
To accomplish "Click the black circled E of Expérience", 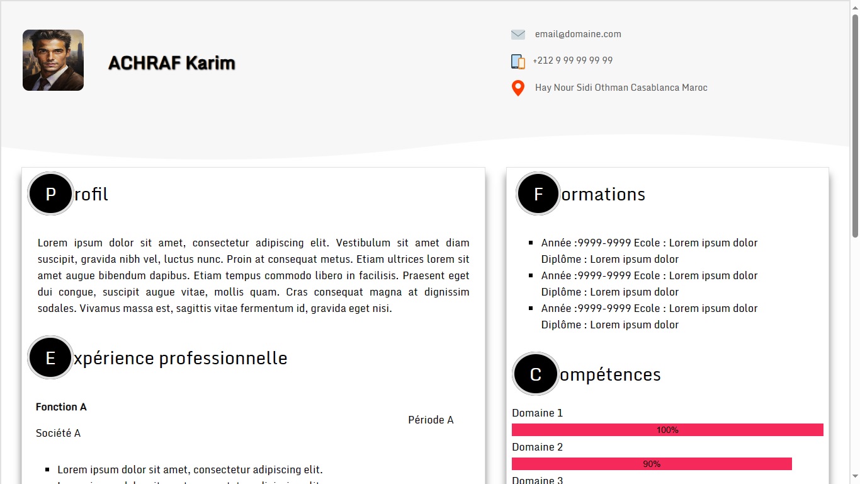I will tap(51, 358).
